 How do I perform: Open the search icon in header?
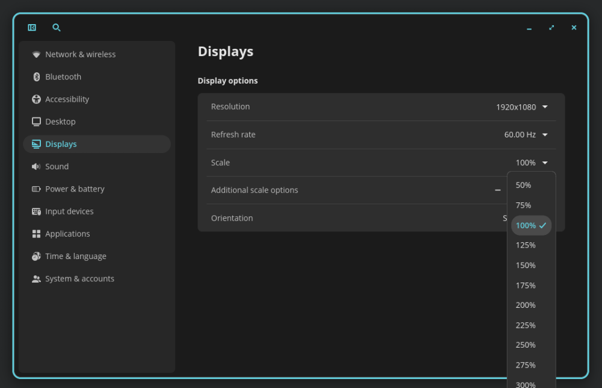coord(57,28)
